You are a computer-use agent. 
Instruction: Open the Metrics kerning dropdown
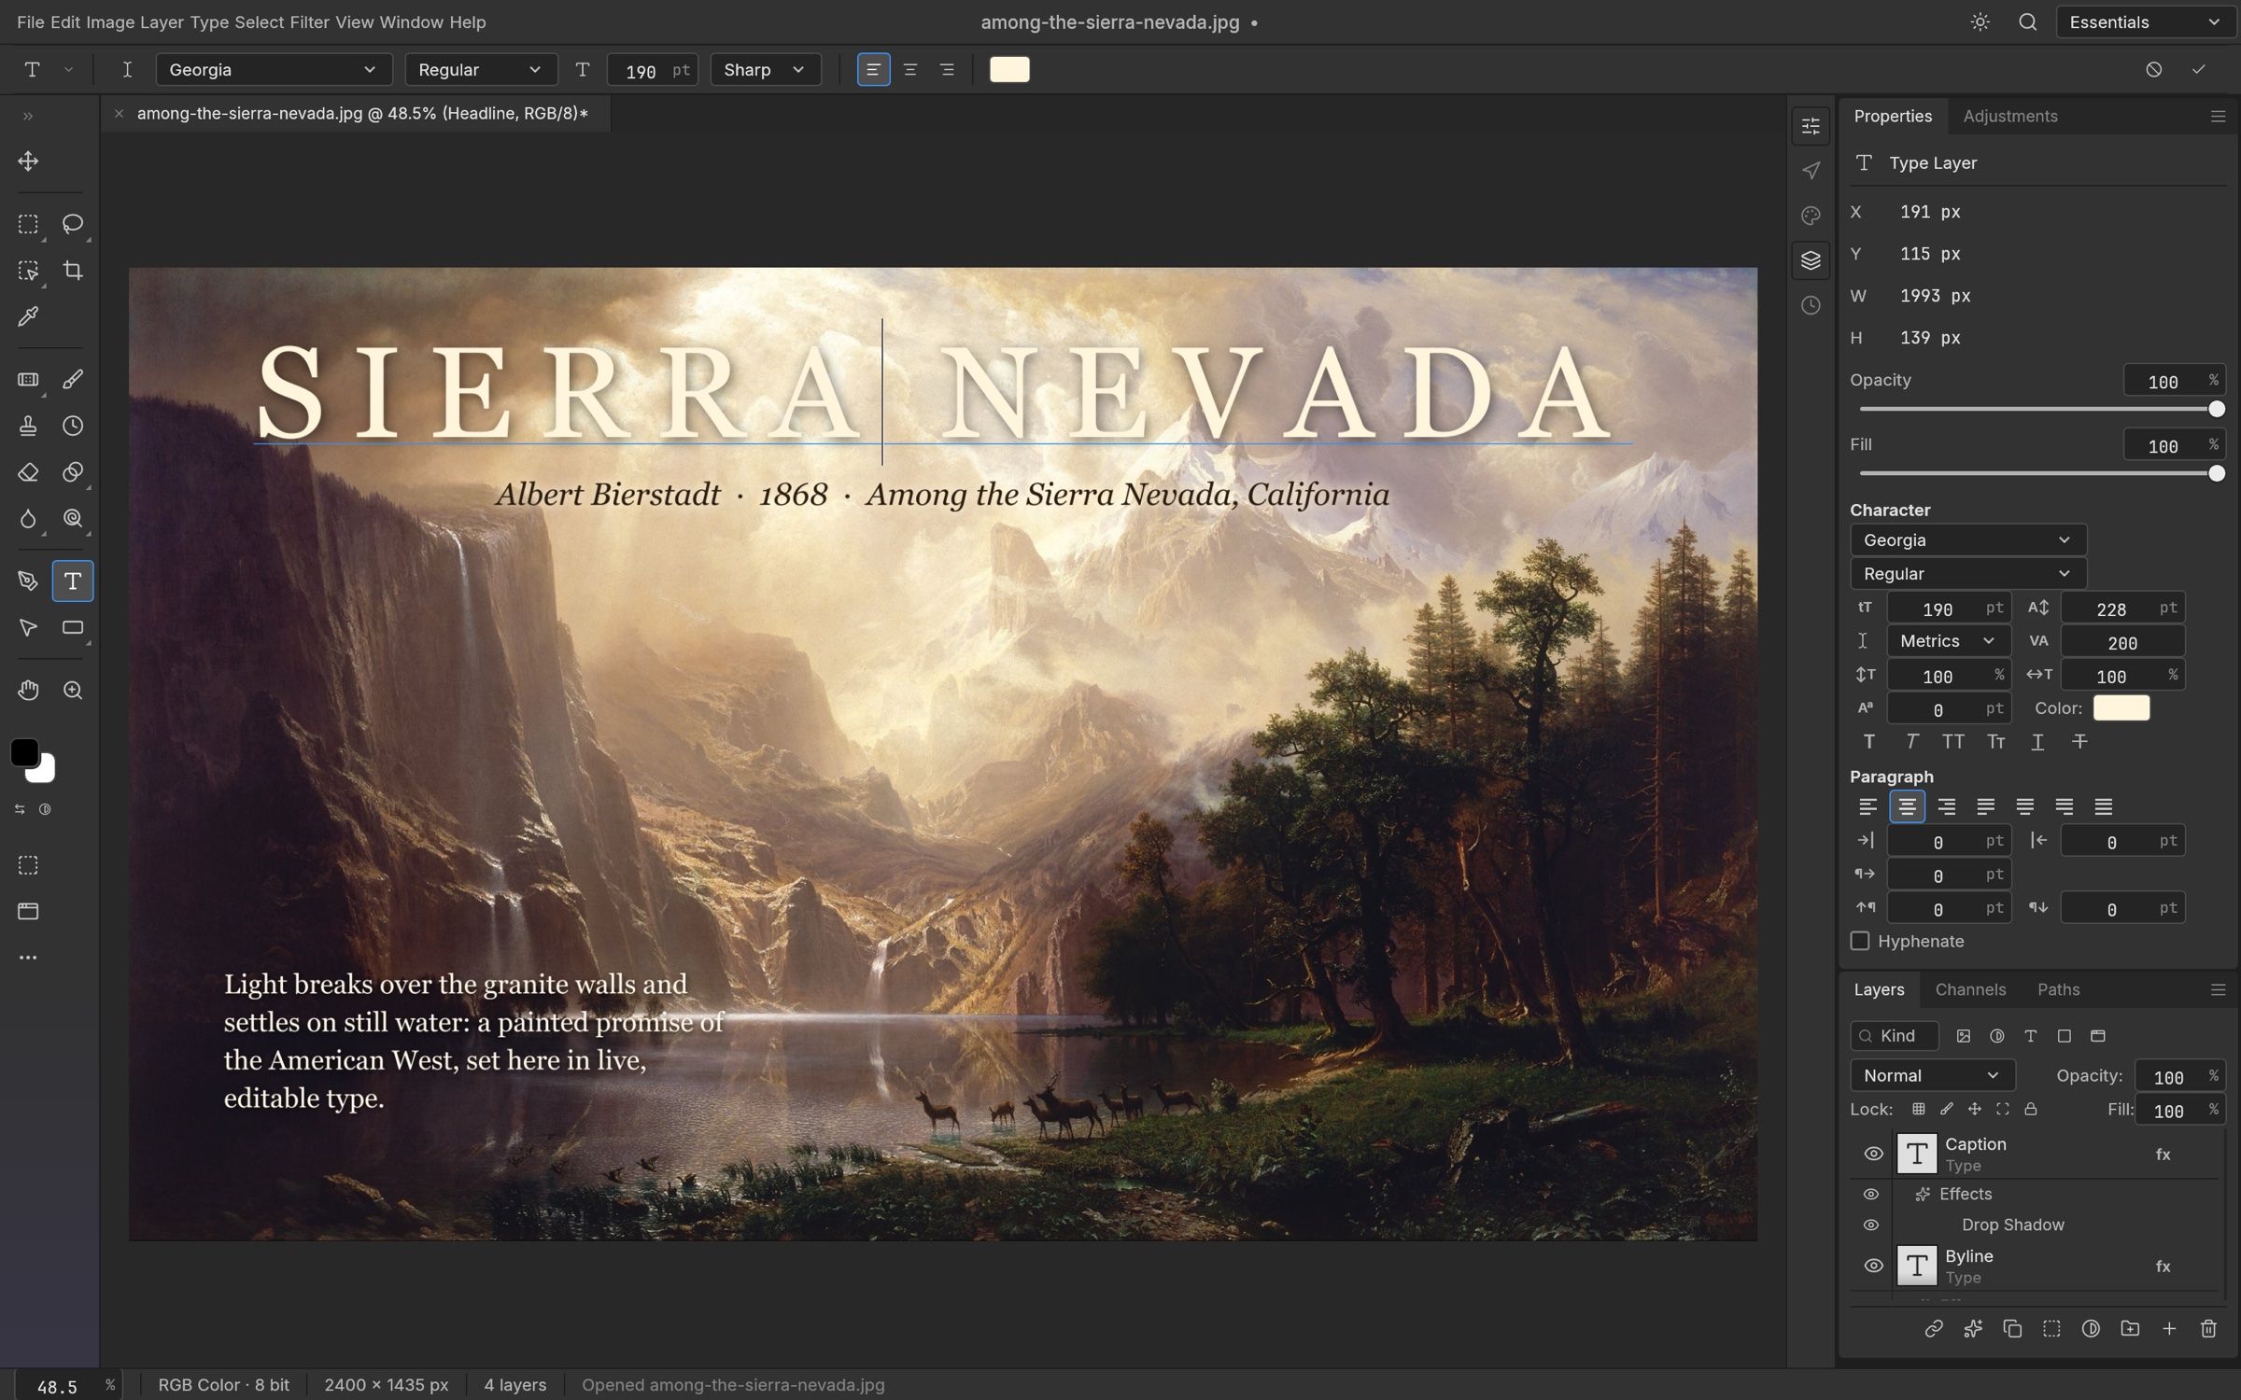tap(1948, 641)
